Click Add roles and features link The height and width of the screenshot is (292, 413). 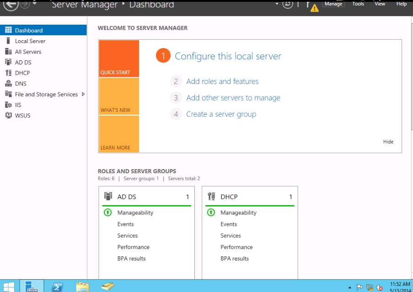click(222, 81)
